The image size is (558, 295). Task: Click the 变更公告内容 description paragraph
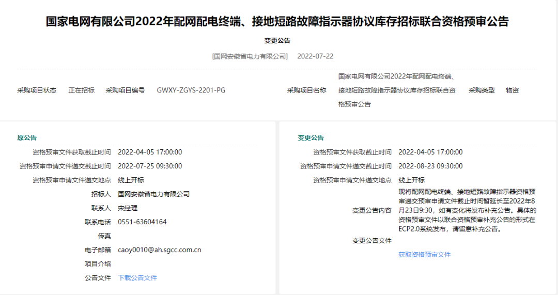pyautogui.click(x=467, y=211)
